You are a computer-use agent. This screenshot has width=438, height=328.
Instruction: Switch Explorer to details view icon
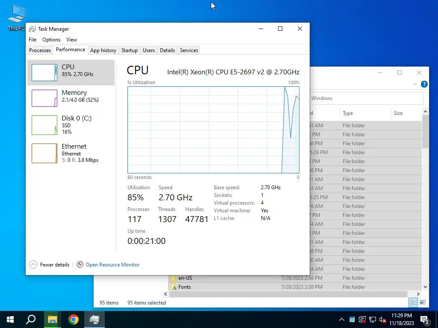click(x=414, y=302)
